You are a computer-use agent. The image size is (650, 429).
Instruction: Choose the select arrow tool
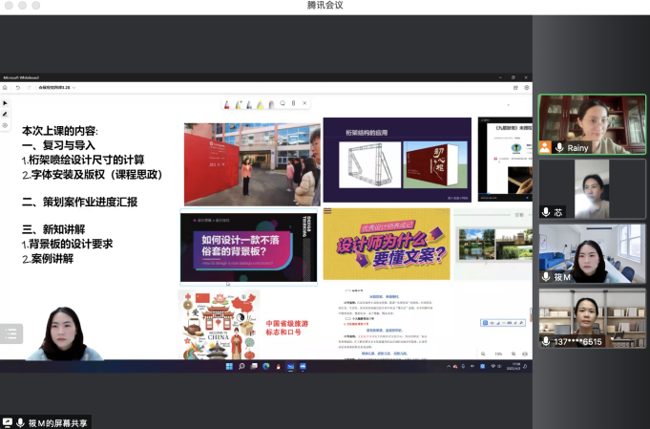[x=5, y=103]
